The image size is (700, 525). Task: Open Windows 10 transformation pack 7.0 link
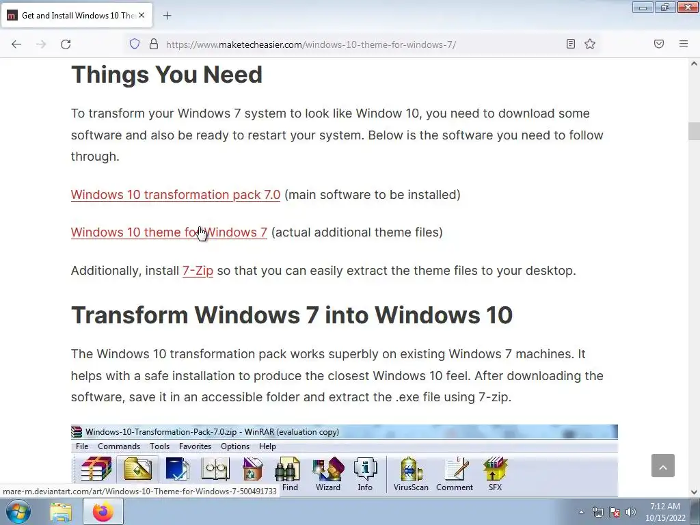[x=176, y=195]
